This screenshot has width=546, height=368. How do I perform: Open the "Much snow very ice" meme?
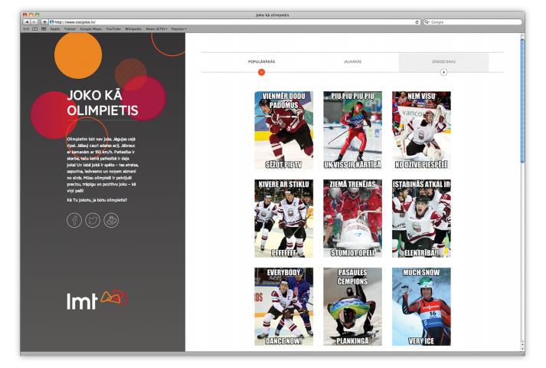pyautogui.click(x=421, y=307)
